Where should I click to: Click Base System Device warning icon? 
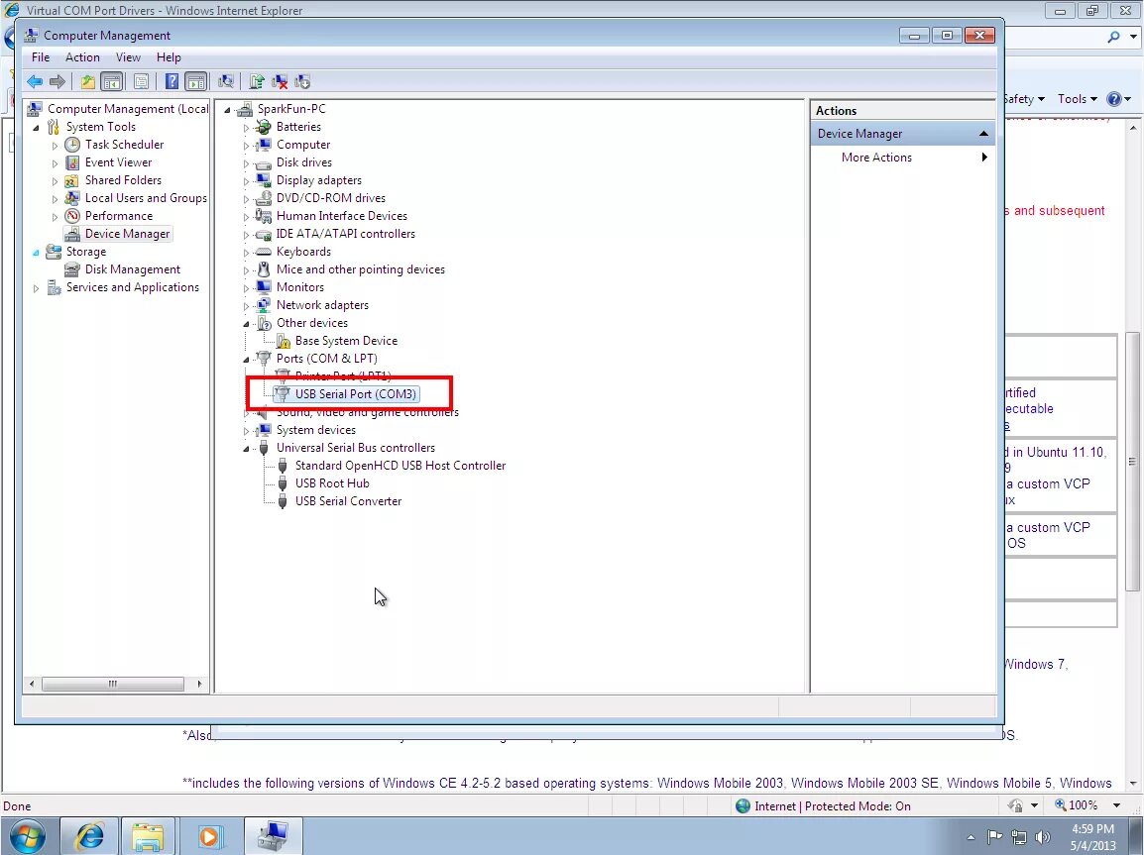coord(283,341)
